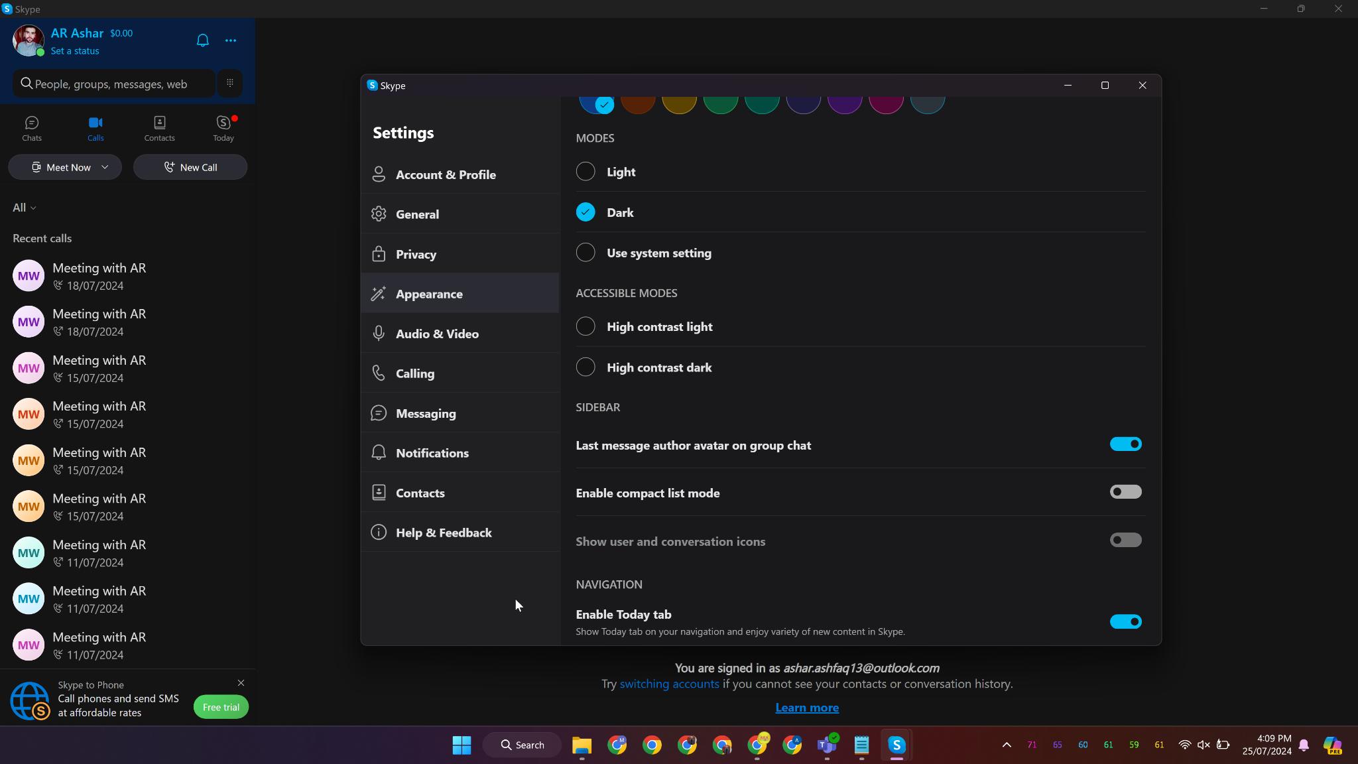Screen dimensions: 1358x764
Task: Pick the blue color swatch with checkmark
Action: [596, 104]
